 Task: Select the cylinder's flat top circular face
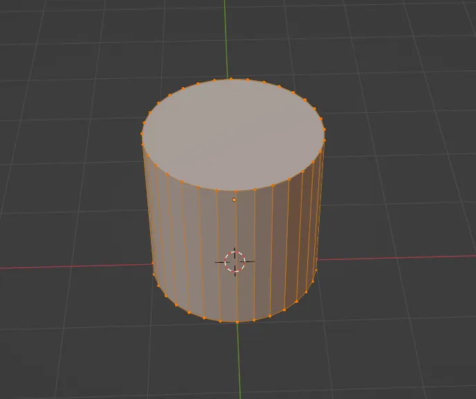(233, 135)
